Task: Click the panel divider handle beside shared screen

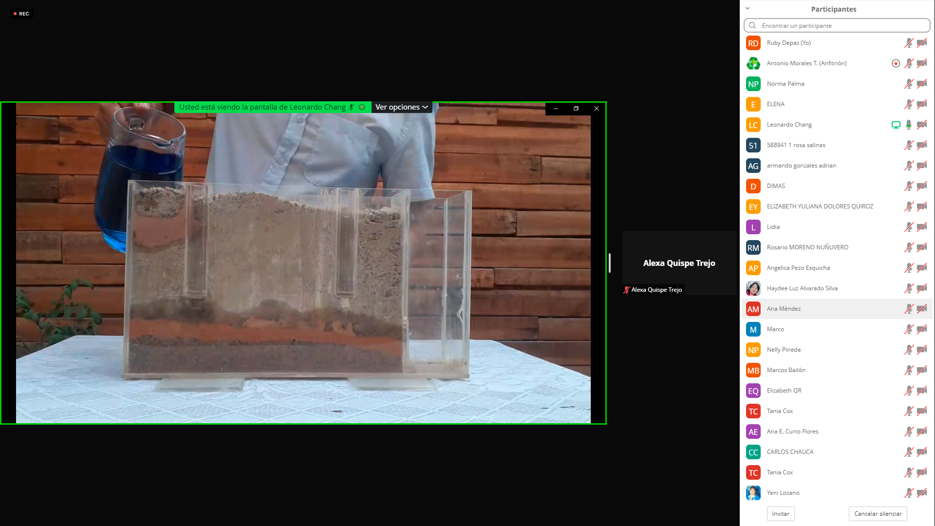Action: 610,263
